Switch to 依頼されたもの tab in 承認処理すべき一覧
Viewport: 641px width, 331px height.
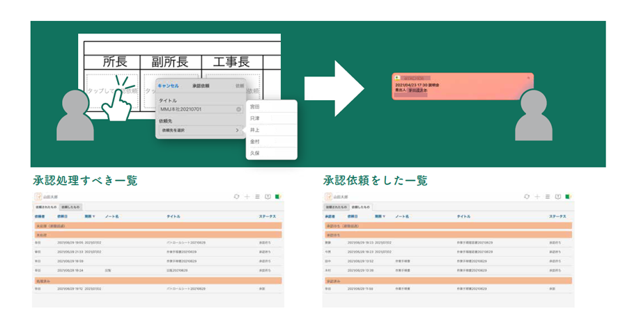pos(46,207)
